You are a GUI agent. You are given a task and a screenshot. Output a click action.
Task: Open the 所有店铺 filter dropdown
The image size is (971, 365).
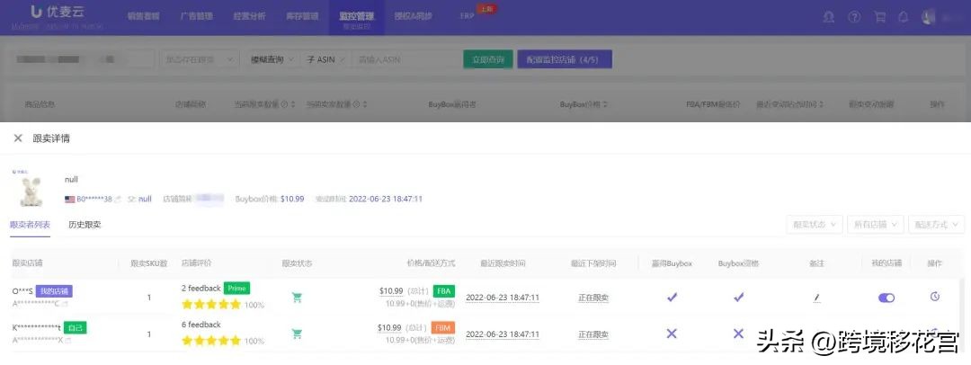(x=876, y=225)
